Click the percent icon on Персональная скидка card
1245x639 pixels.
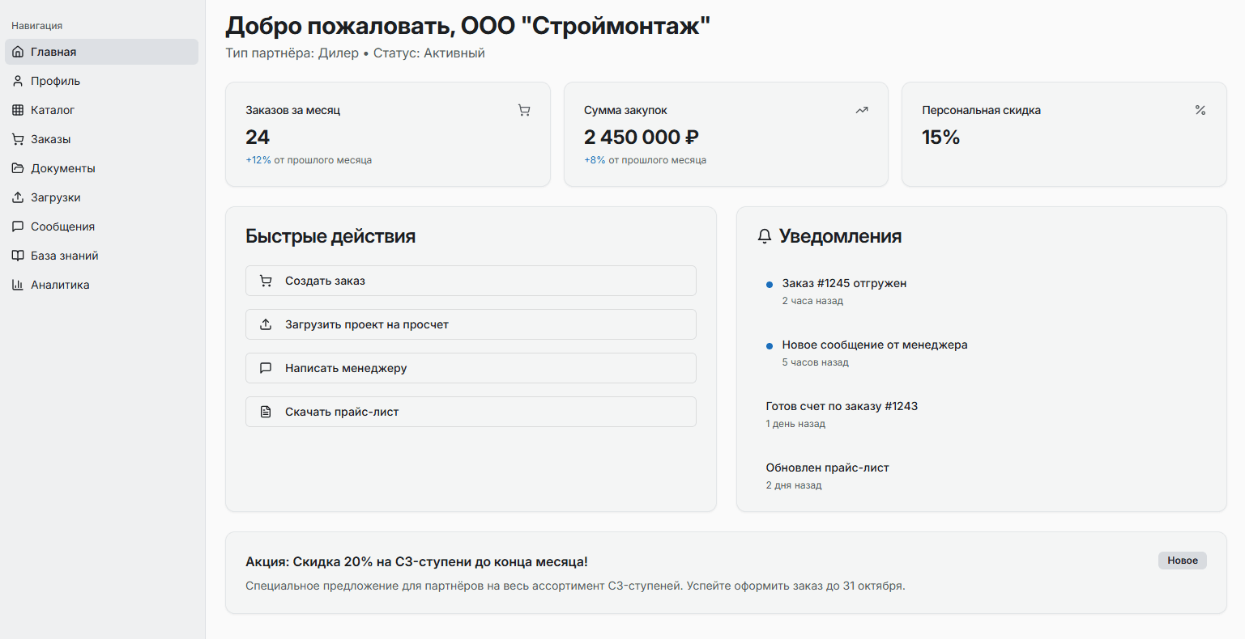tap(1200, 109)
